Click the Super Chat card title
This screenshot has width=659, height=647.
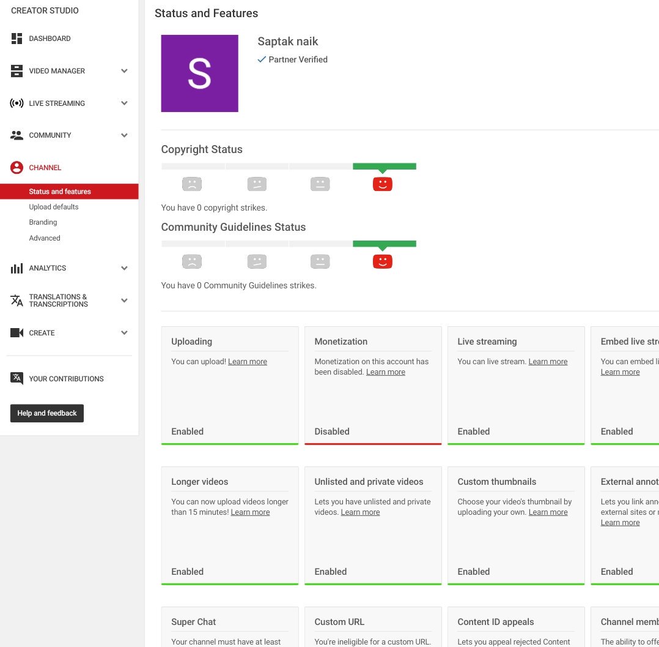coord(193,622)
